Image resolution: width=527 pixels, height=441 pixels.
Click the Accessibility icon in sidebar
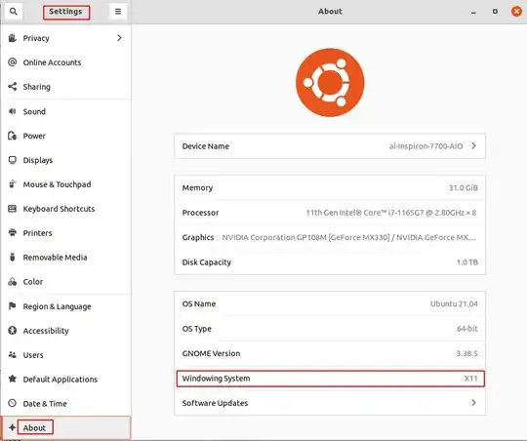(x=13, y=331)
